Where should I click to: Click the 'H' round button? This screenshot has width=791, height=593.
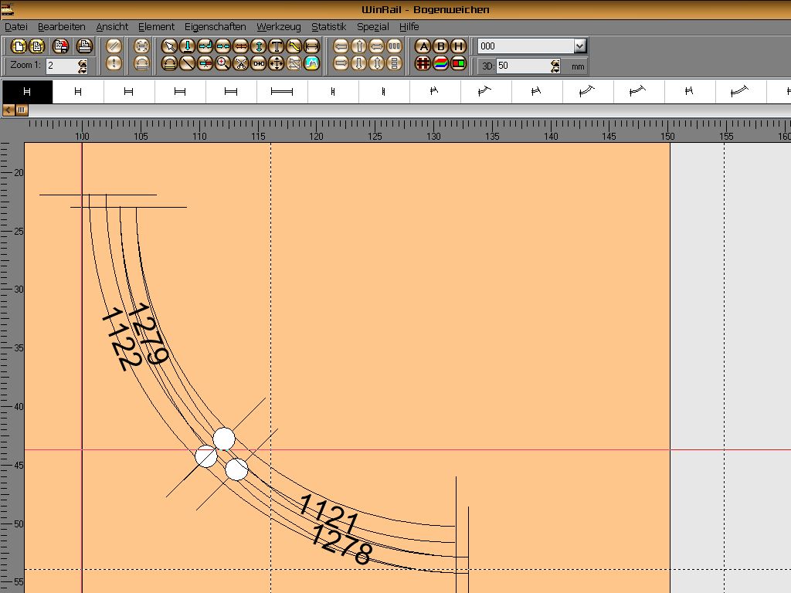tap(458, 46)
